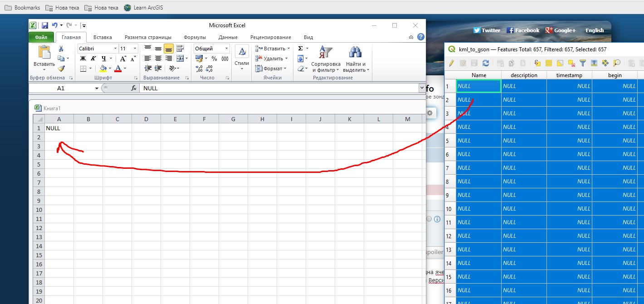Toggle italic formatting (К)

tap(93, 59)
